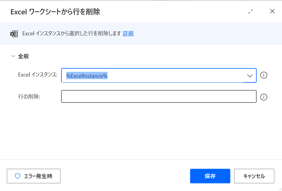The height and width of the screenshot is (191, 282).
Task: Focus the 行の削除 input field
Action: (x=159, y=96)
